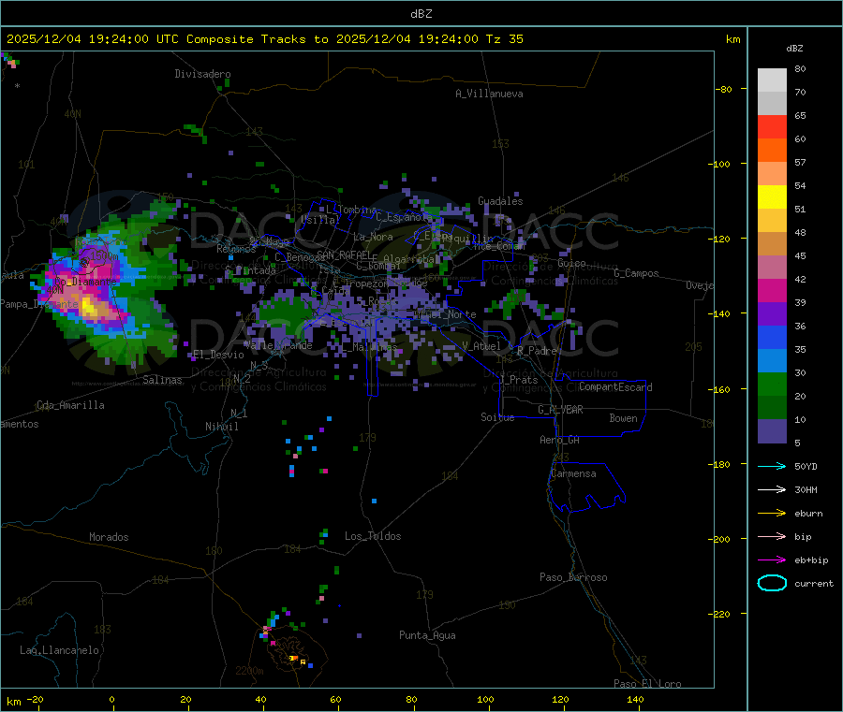Pick the bright green 20-30 dBZ color band
Image resolution: width=843 pixels, height=712 pixels.
[x=772, y=384]
